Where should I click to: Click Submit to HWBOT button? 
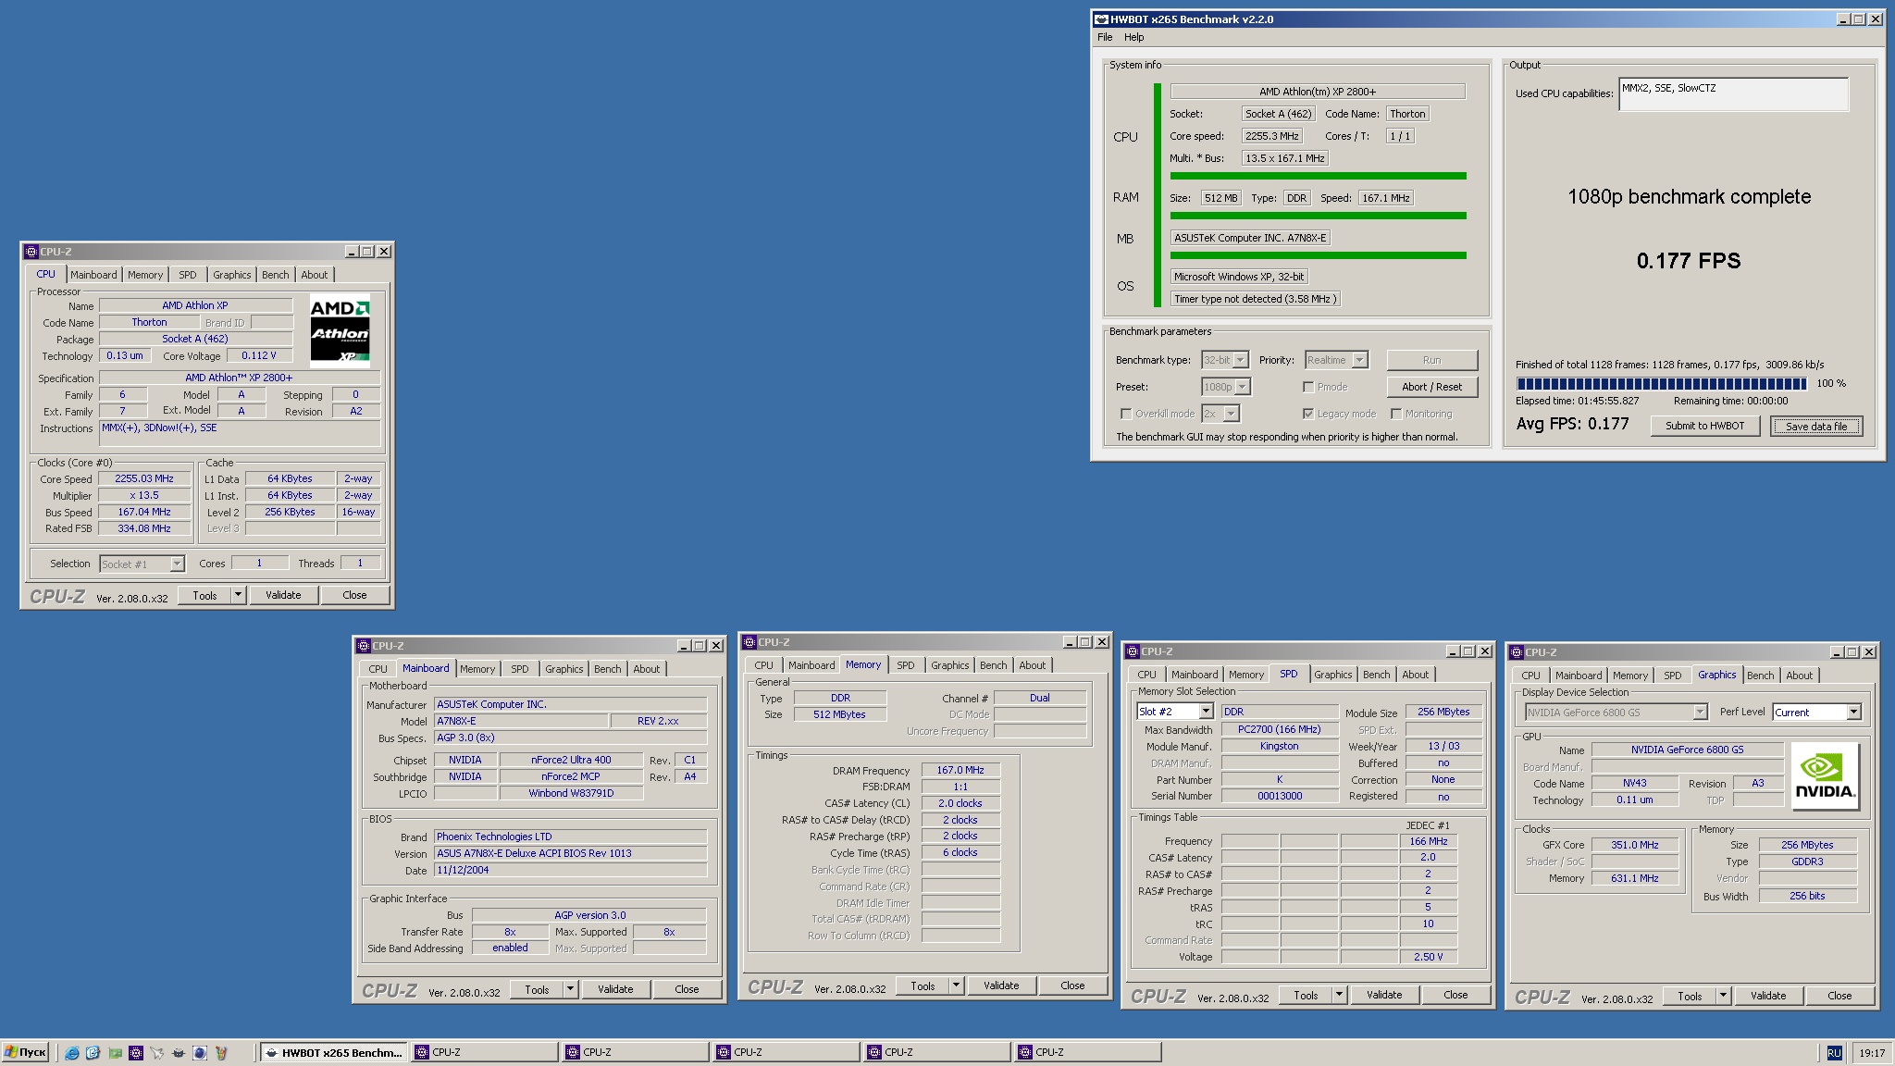1704,426
